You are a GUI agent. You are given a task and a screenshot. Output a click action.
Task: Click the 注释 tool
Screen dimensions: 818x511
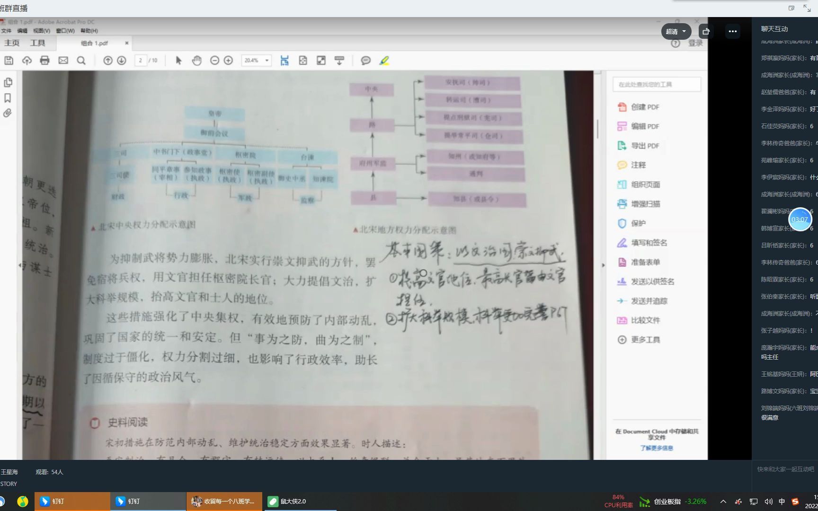tap(631, 165)
